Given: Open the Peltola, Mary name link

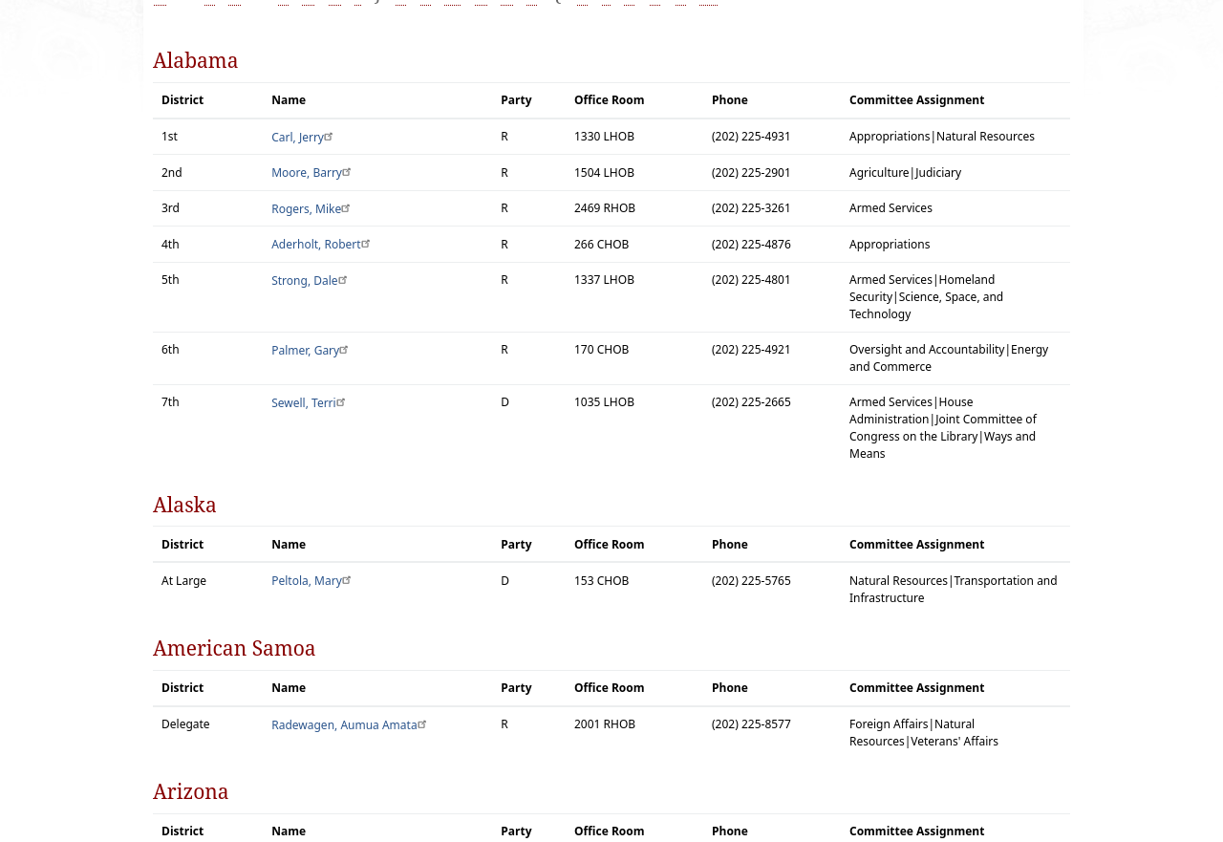Looking at the screenshot, I should [x=306, y=581].
